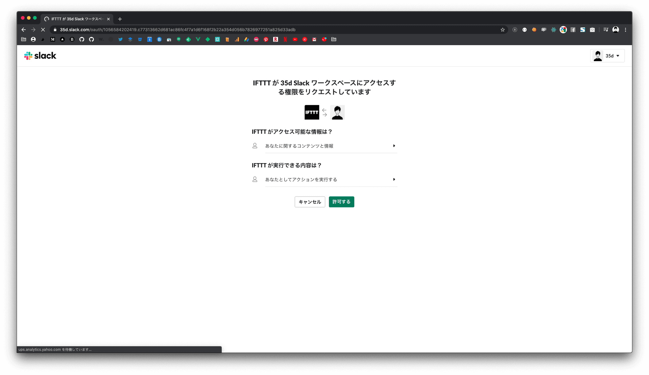The image size is (649, 375).
Task: Click the cookie extension icon
Action: (x=534, y=30)
